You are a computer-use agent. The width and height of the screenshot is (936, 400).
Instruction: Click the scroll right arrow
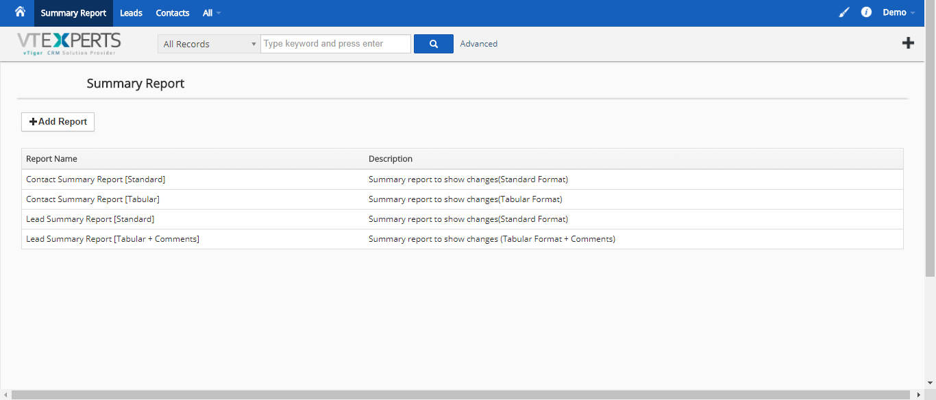tap(919, 395)
